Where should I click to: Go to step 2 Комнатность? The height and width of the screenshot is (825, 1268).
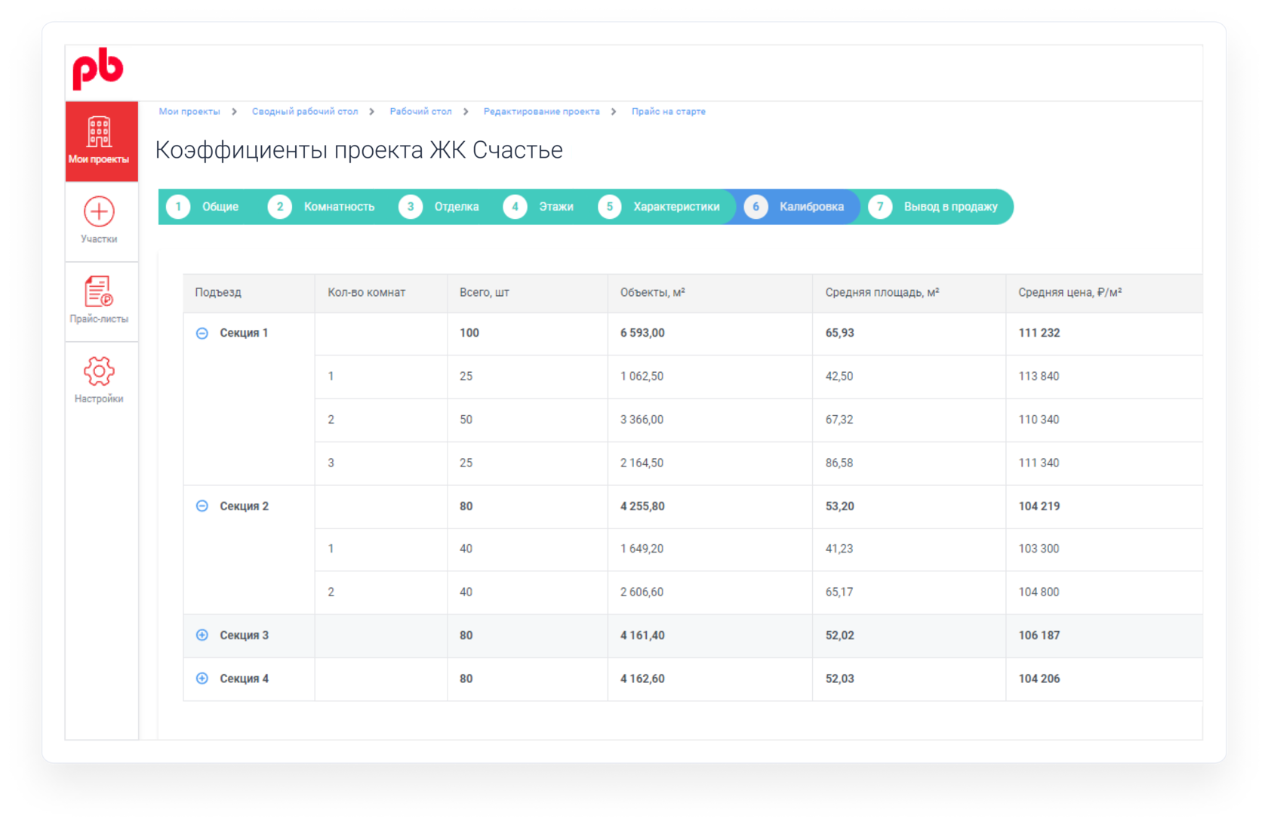click(322, 207)
